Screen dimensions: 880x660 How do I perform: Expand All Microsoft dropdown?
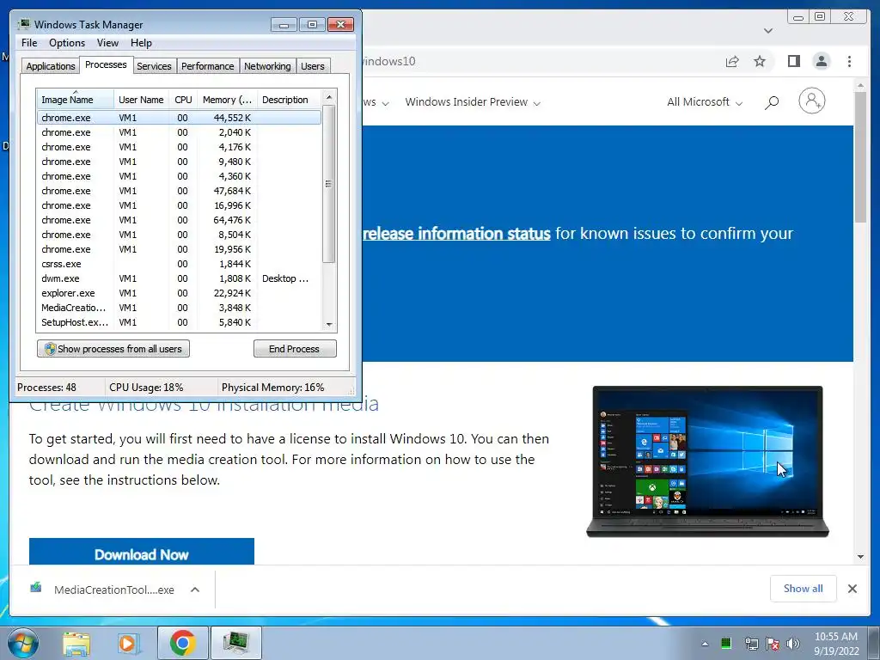(x=705, y=102)
